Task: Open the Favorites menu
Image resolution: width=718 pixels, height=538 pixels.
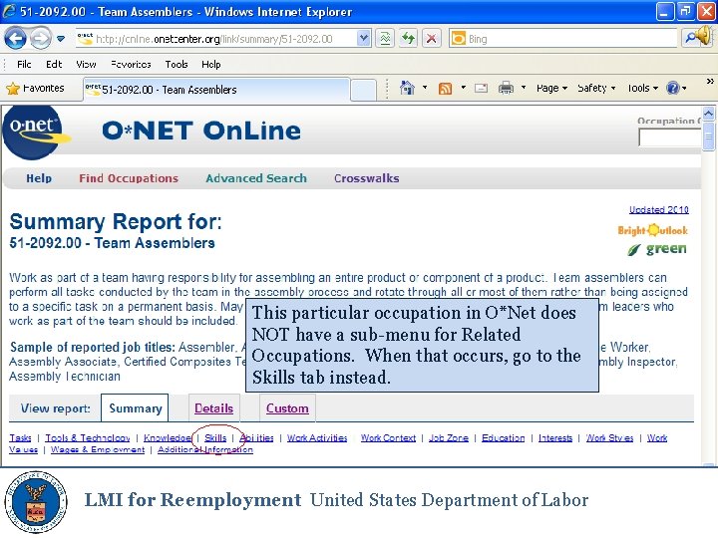Action: coord(131,65)
